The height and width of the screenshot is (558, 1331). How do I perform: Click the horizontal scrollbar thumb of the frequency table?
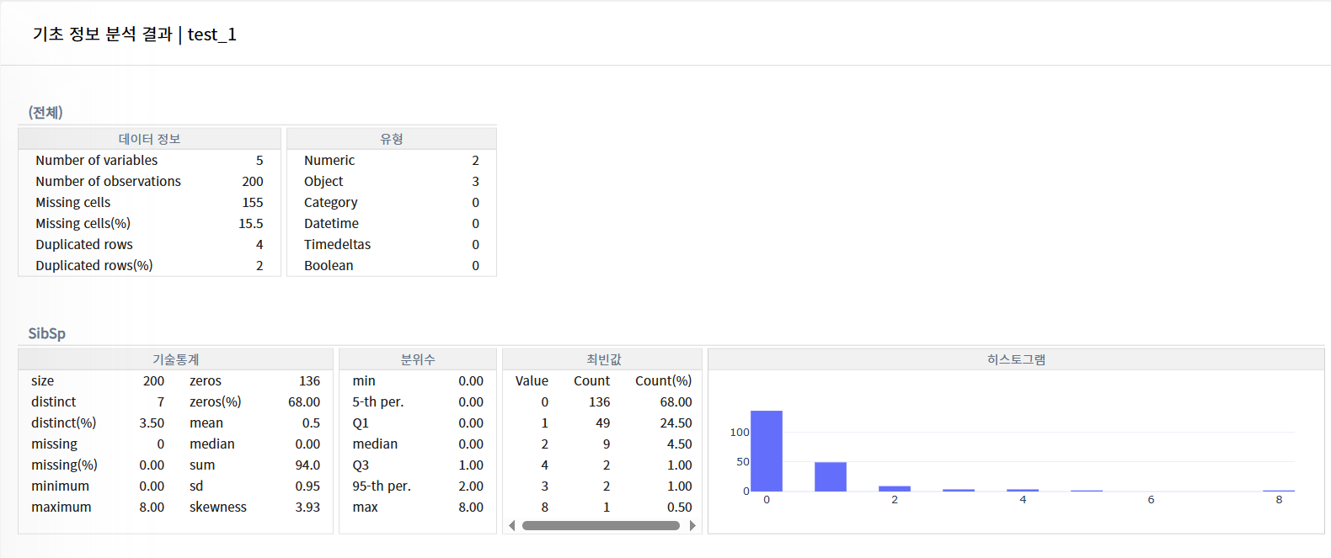click(601, 526)
